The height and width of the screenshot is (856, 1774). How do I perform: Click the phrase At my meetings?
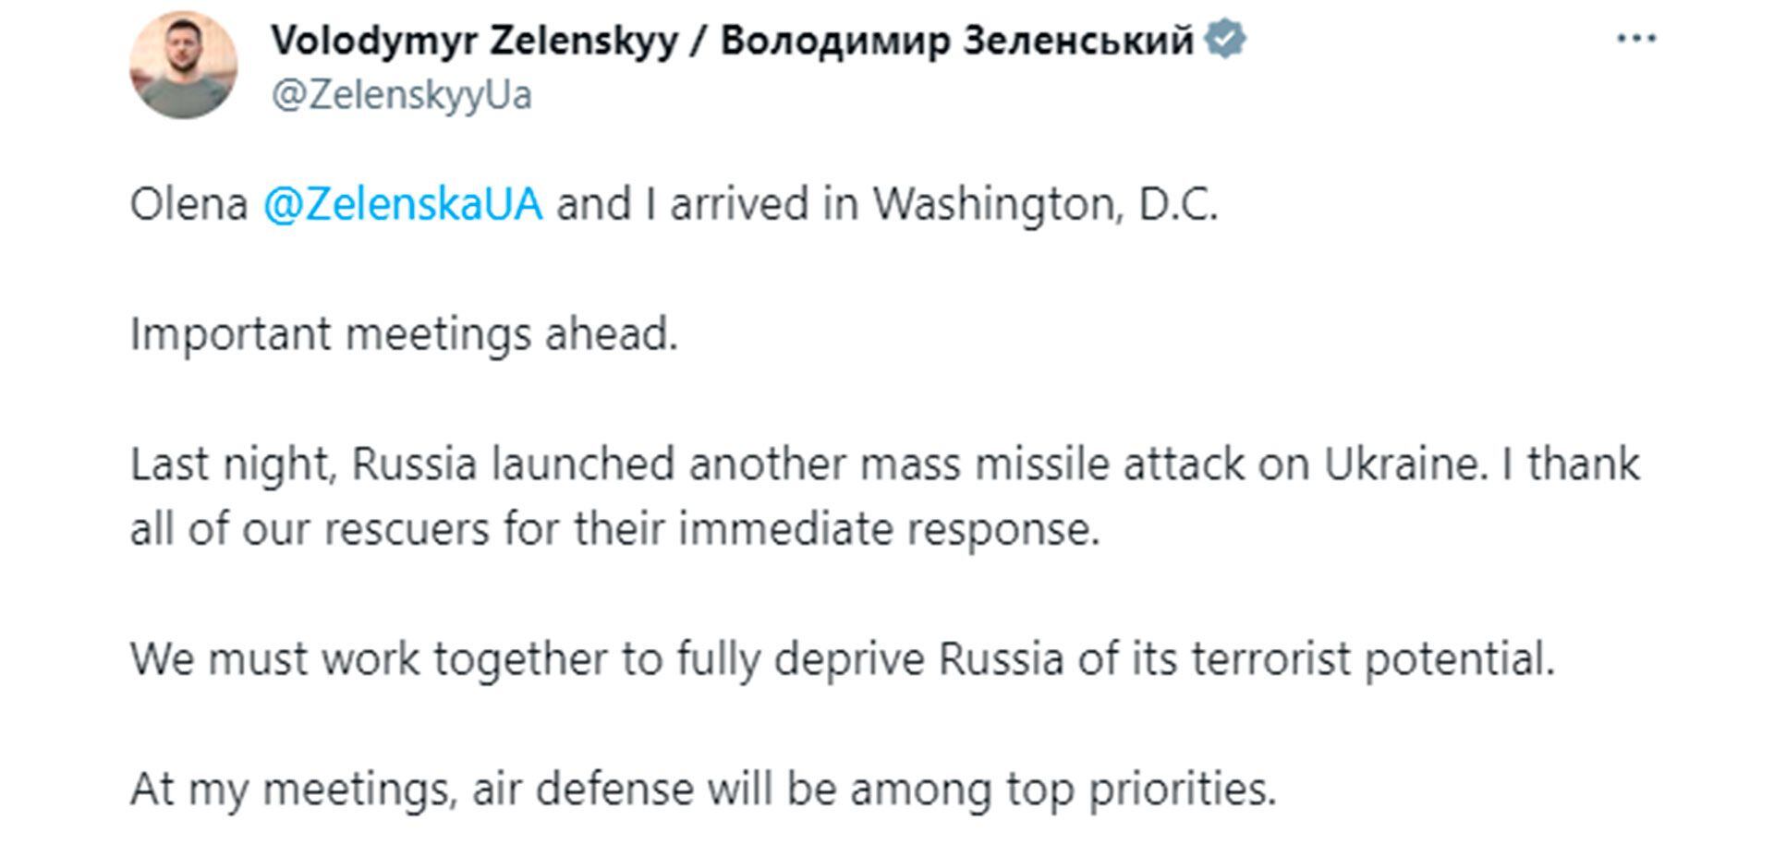294,790
